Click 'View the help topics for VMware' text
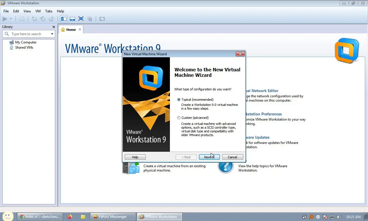Screen dimensions: 368x221 coord(263,166)
